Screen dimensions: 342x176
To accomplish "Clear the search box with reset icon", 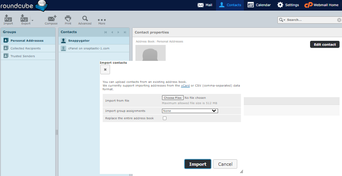I will 339,20.
